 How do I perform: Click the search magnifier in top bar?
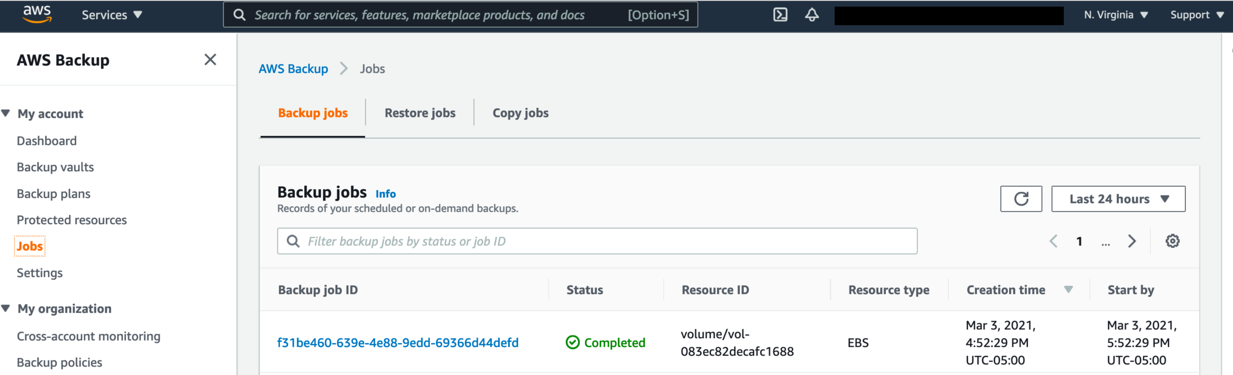(239, 15)
